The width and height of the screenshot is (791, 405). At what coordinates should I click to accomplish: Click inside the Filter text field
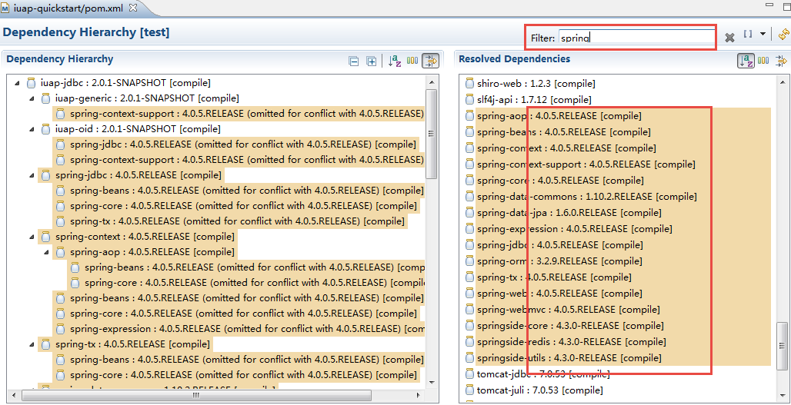click(639, 38)
